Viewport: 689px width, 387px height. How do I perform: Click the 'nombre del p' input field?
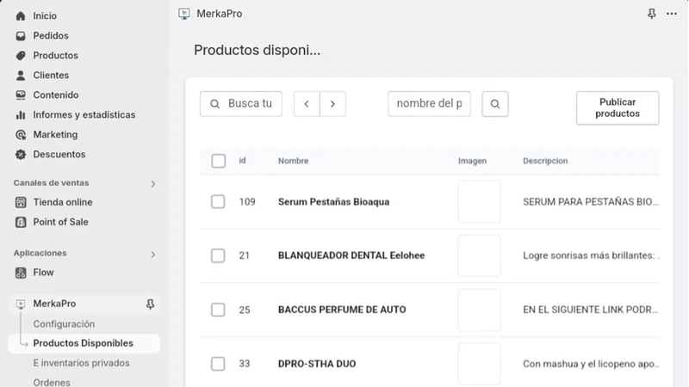point(429,104)
